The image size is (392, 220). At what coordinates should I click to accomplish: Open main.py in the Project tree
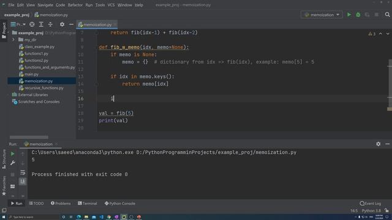[x=31, y=74]
